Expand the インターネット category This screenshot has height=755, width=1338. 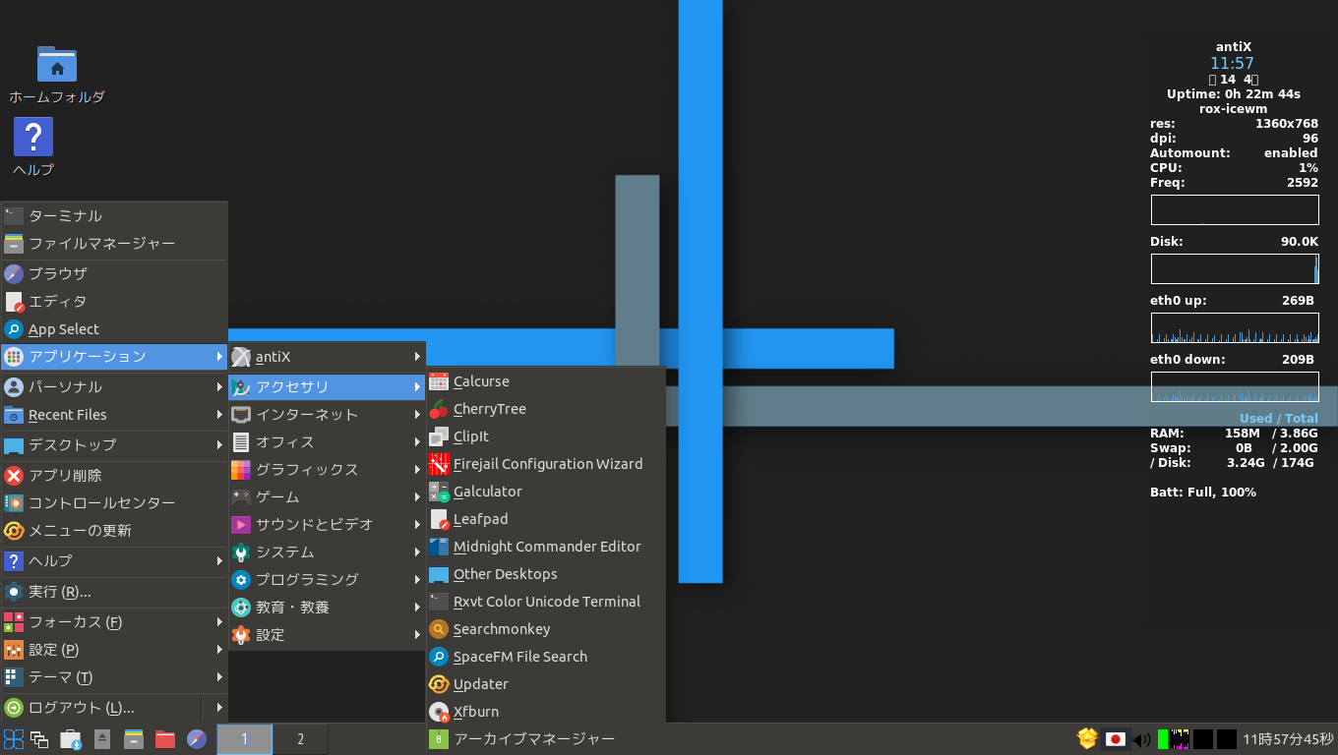(327, 415)
